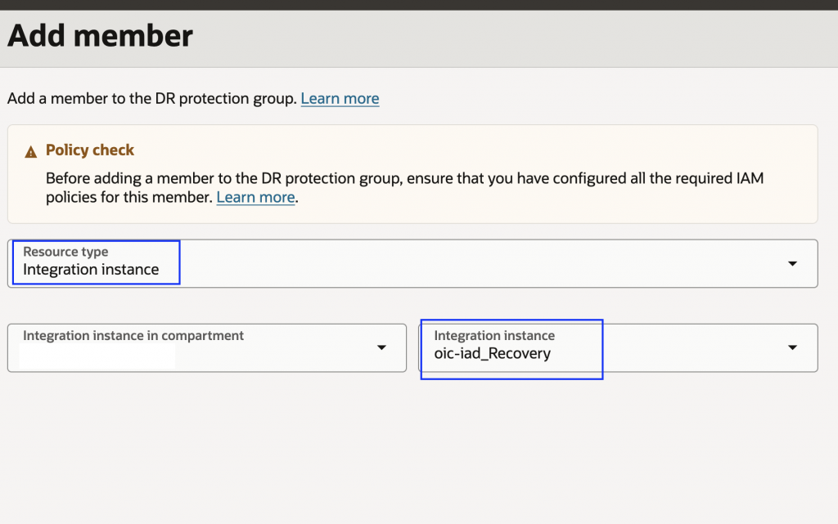Click the 'Integration instance in compartment' field label

133,335
